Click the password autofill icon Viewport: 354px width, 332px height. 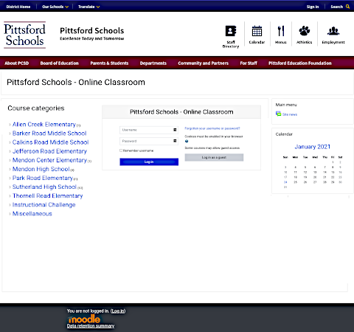click(x=175, y=141)
